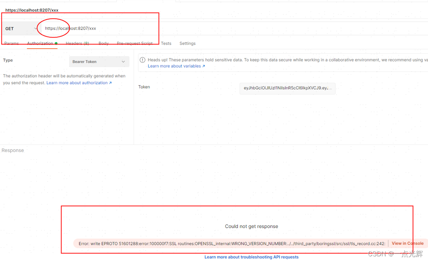The width and height of the screenshot is (428, 261).
Task: Select the request Settings tab
Action: tap(187, 43)
